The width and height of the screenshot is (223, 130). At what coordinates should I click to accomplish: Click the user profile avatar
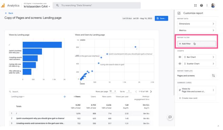tap(213, 5)
